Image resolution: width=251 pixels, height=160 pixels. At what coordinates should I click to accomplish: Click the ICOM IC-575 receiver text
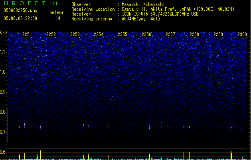pos(160,14)
